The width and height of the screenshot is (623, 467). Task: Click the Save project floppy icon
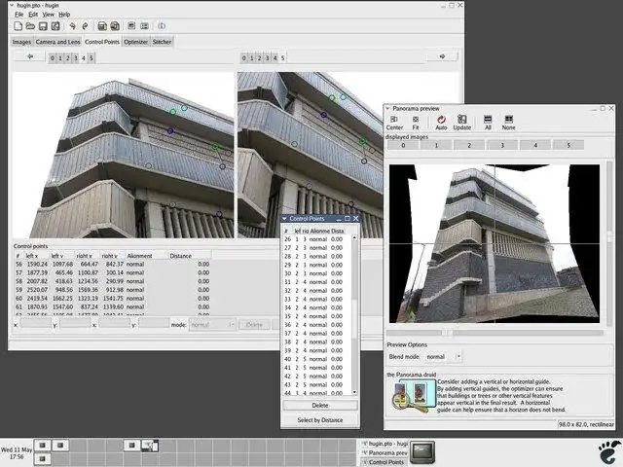[x=43, y=26]
